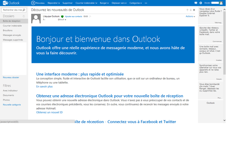This screenshot has height=141, width=226.
Task: Click the Outlook logo icon
Action: pos(5,3)
